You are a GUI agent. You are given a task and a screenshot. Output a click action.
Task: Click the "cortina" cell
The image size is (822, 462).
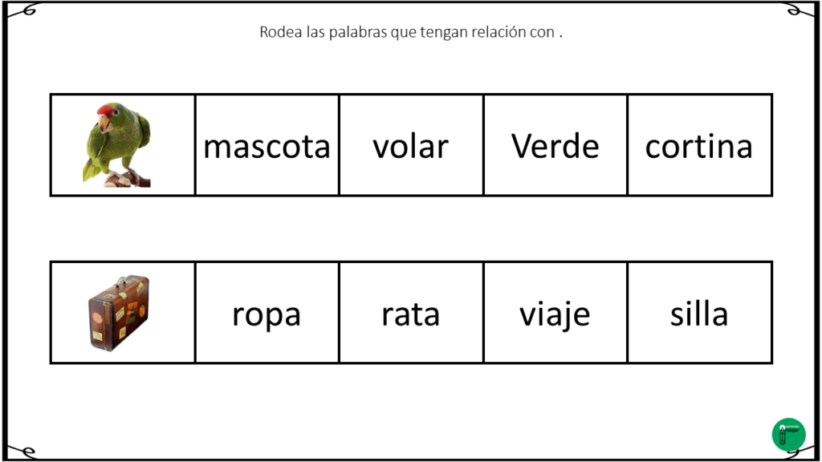coord(699,146)
